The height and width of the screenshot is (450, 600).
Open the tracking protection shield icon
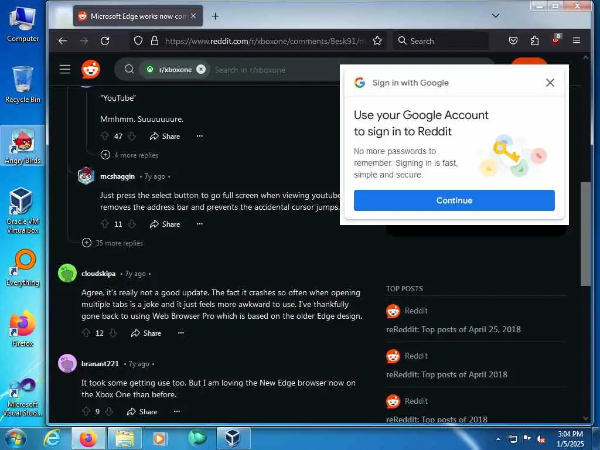pos(138,41)
